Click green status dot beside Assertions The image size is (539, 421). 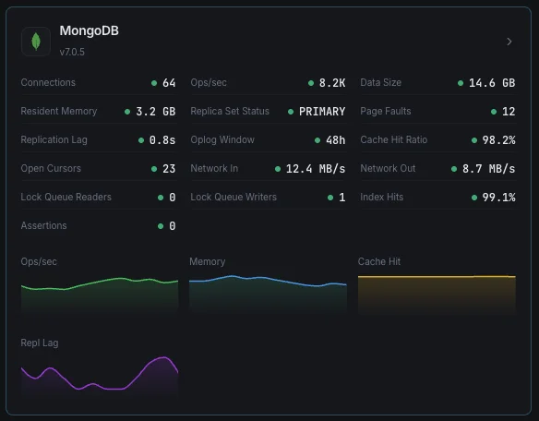coord(161,226)
